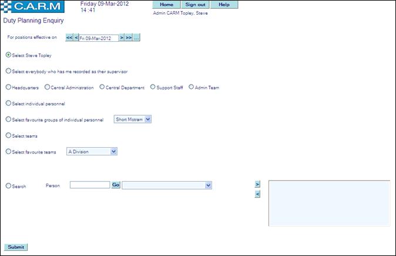This screenshot has height=256, width=396.
Task: Go to previous day using single-left arrow
Action: 76,38
